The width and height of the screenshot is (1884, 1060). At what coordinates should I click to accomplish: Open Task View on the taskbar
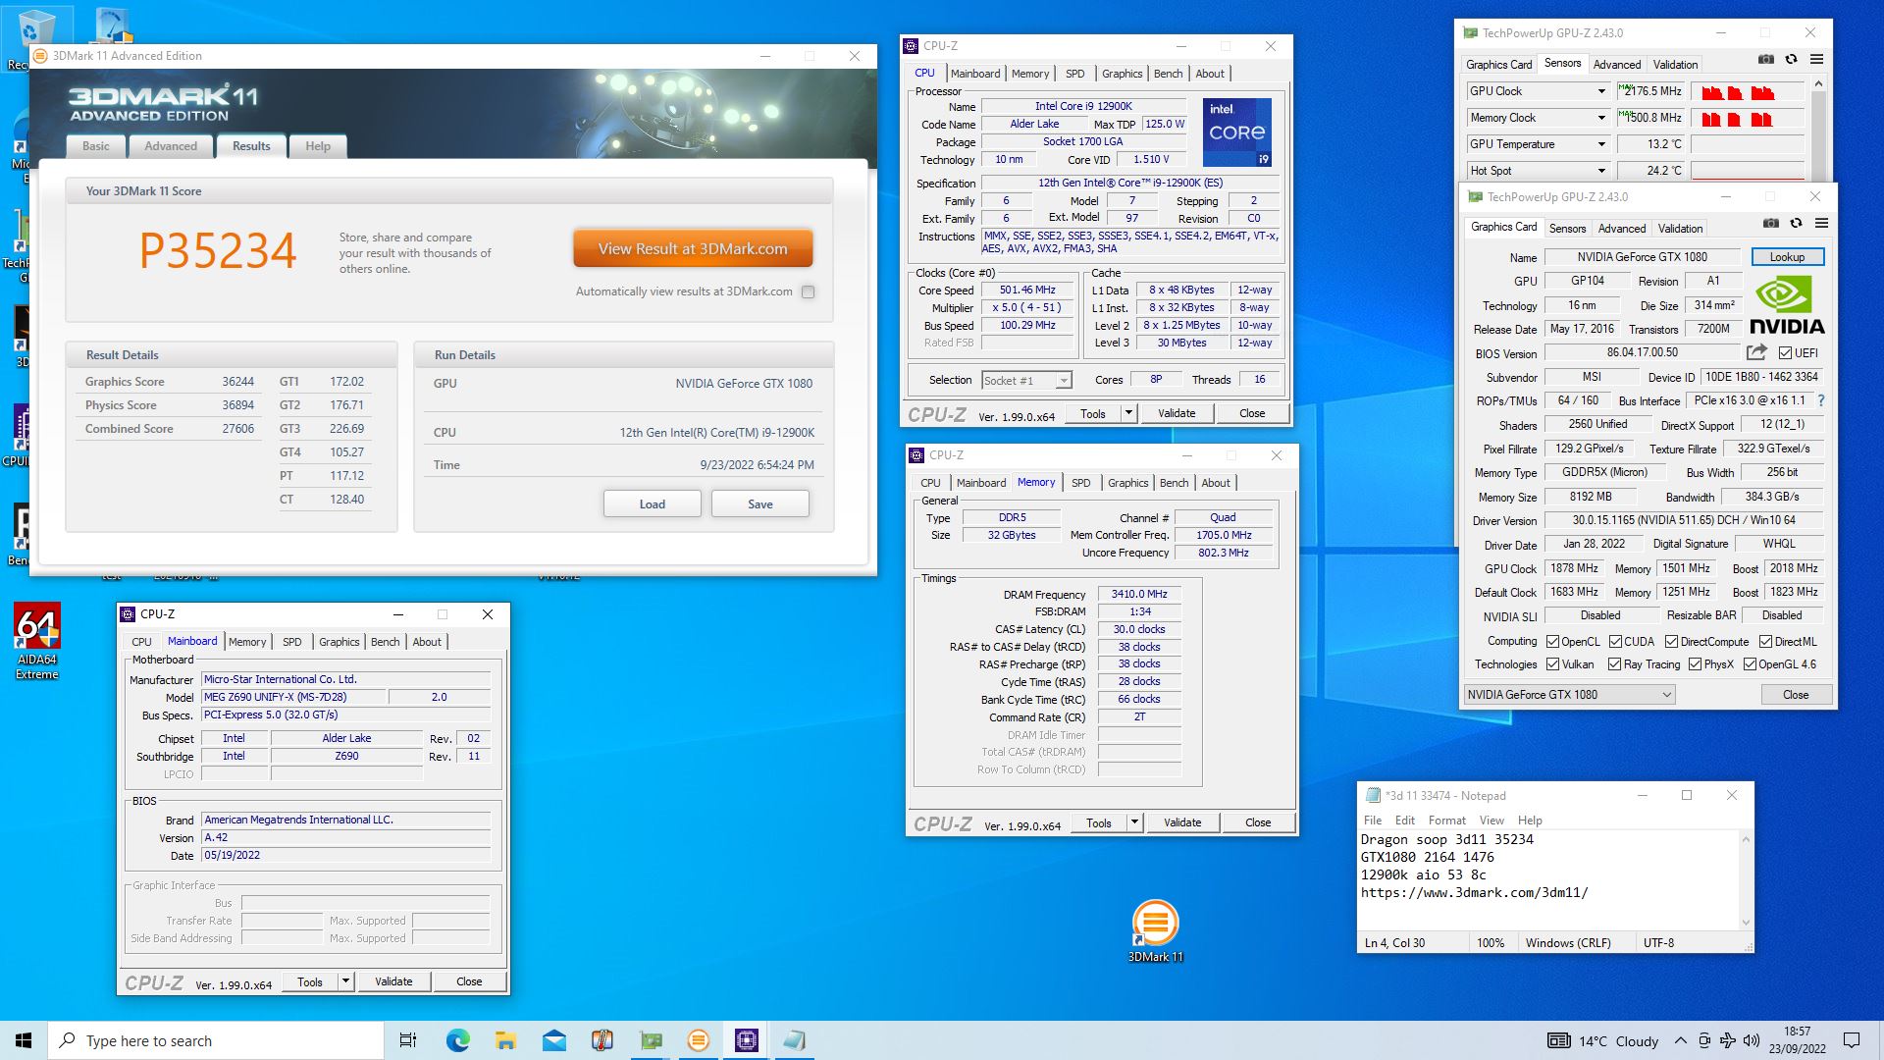(x=408, y=1040)
